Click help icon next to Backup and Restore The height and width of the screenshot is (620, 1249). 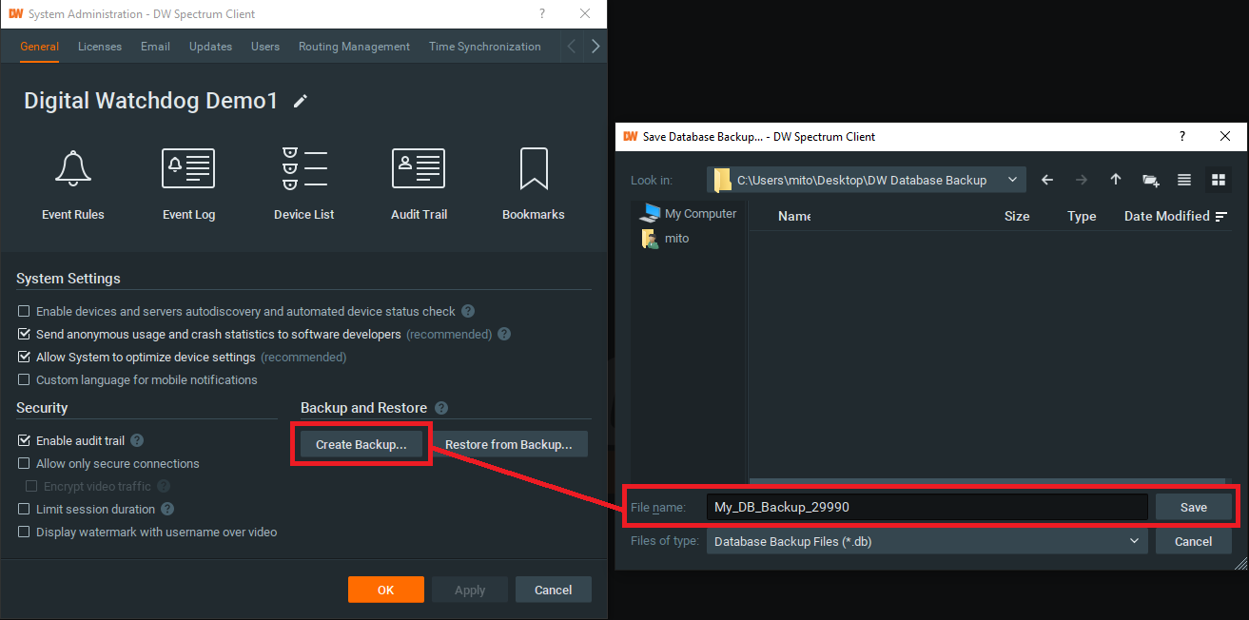[441, 408]
